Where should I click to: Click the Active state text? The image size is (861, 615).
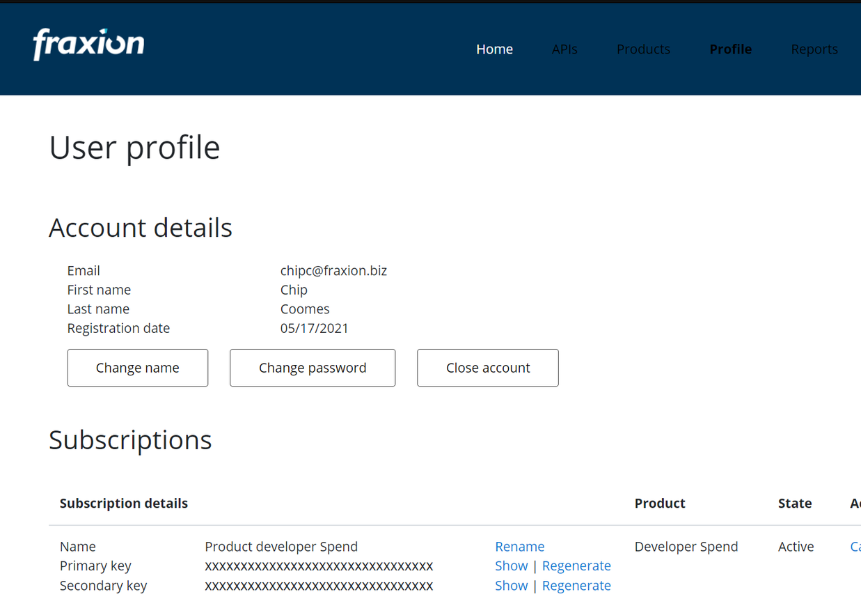[x=796, y=547]
